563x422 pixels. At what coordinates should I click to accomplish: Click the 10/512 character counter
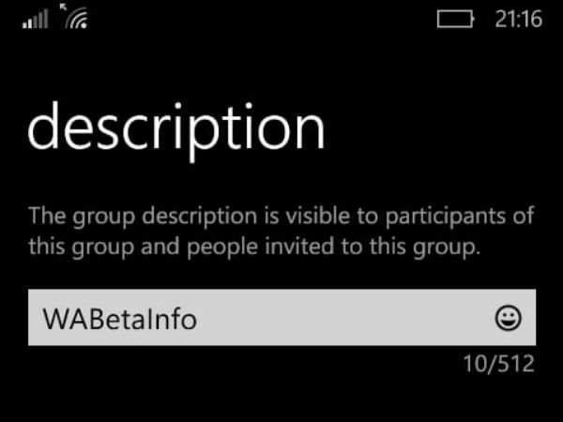click(x=498, y=363)
